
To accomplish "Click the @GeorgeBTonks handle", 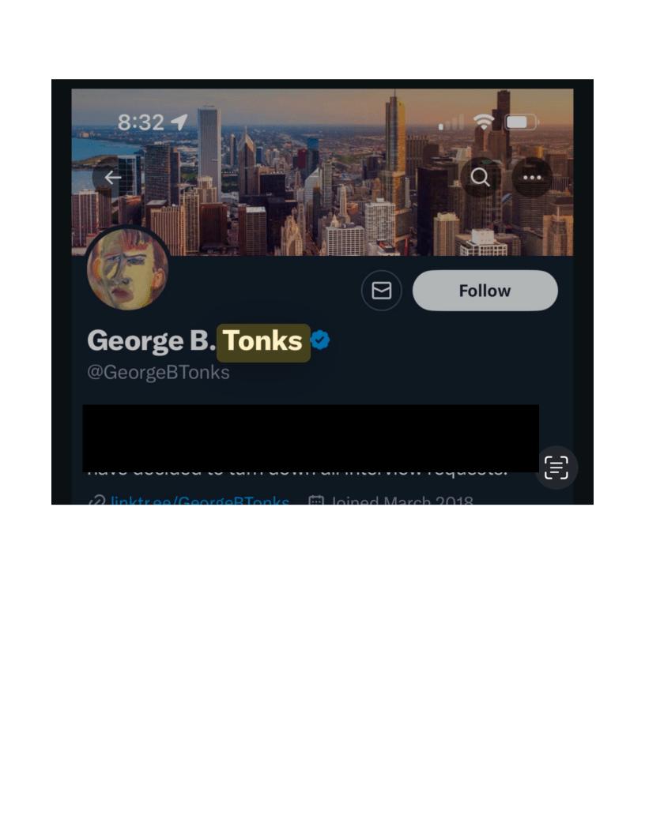I will [x=158, y=372].
